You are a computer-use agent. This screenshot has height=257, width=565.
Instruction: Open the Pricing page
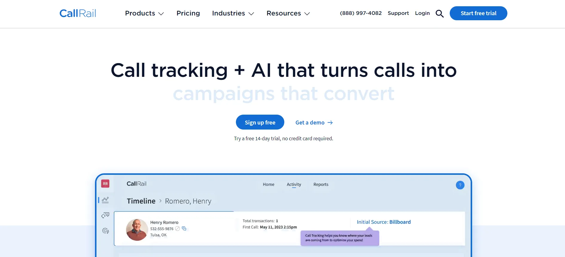pos(188,13)
